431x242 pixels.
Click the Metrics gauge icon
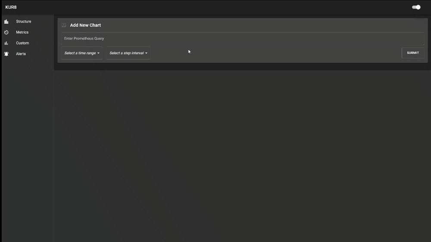coord(6,32)
